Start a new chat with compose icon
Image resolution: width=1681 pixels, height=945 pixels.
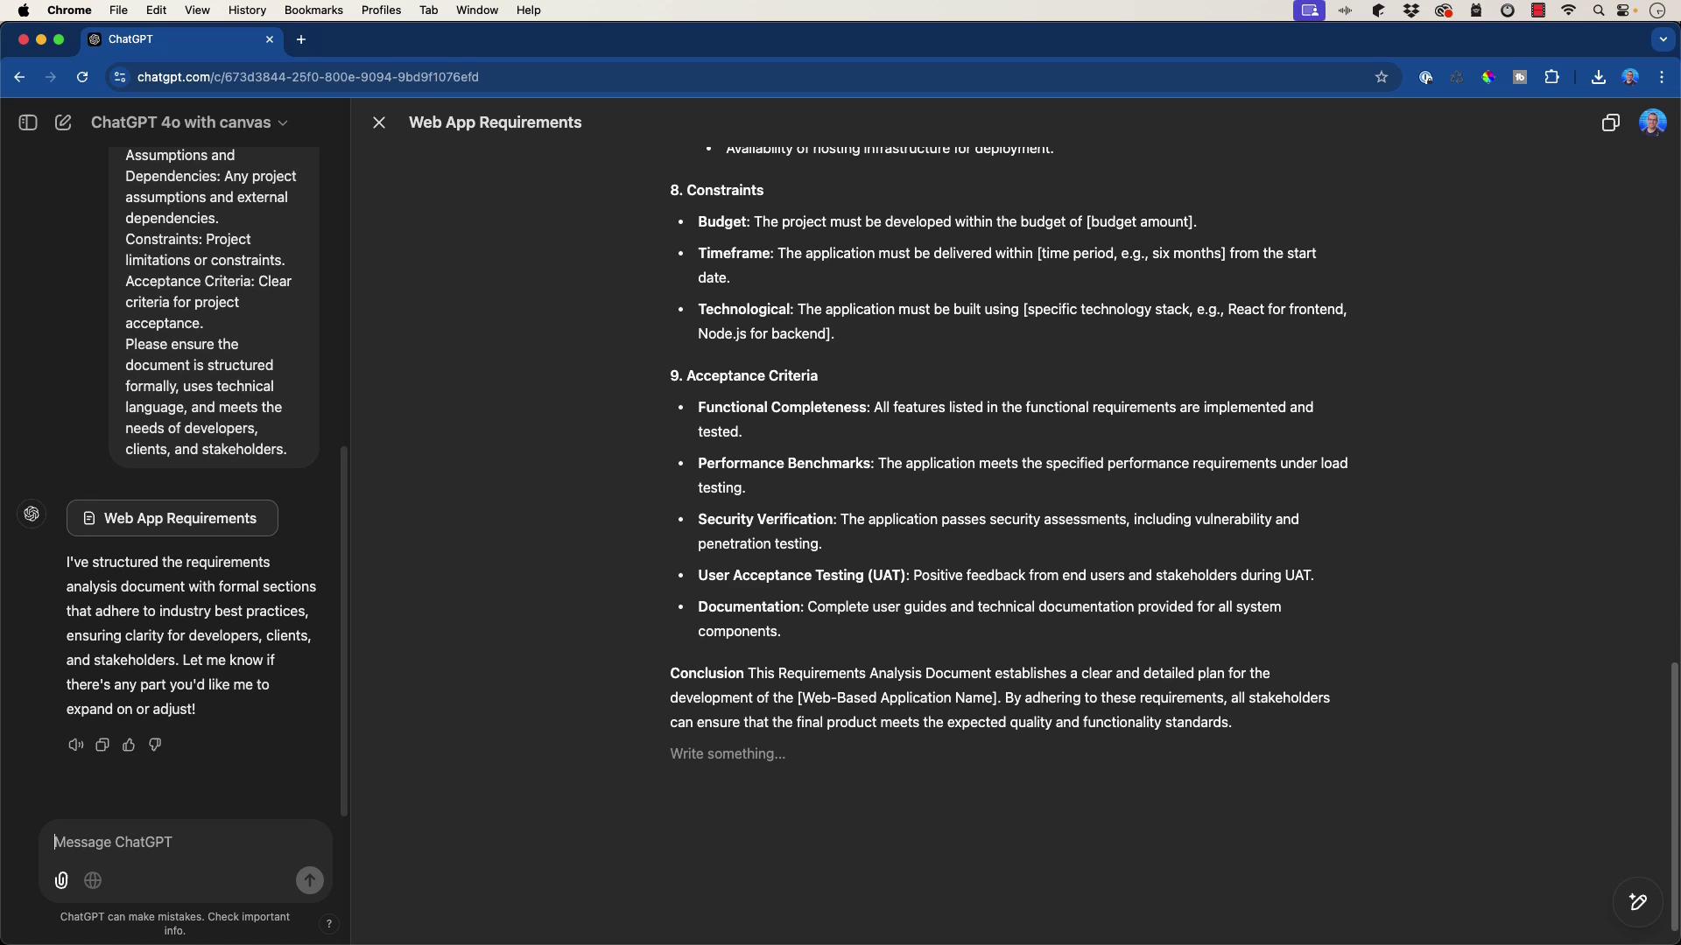[x=63, y=123]
